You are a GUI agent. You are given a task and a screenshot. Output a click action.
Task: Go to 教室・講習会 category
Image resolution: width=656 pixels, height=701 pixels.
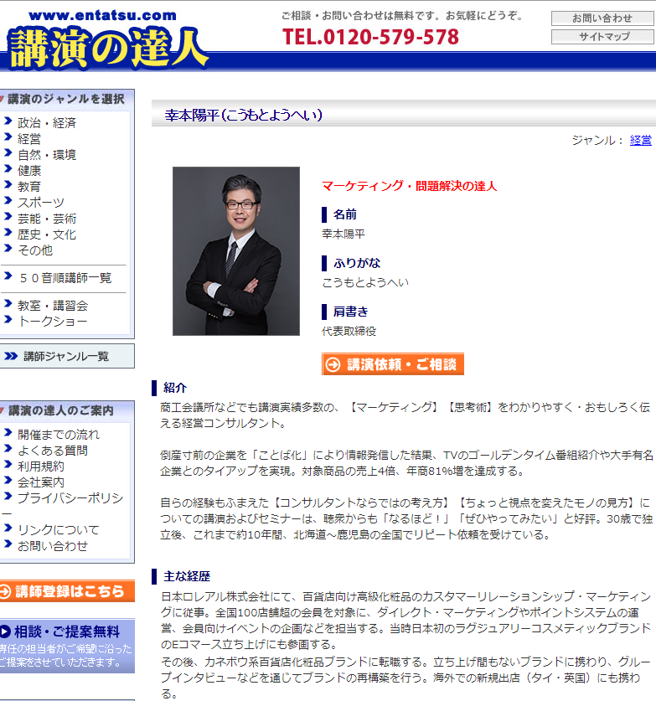coord(53,305)
